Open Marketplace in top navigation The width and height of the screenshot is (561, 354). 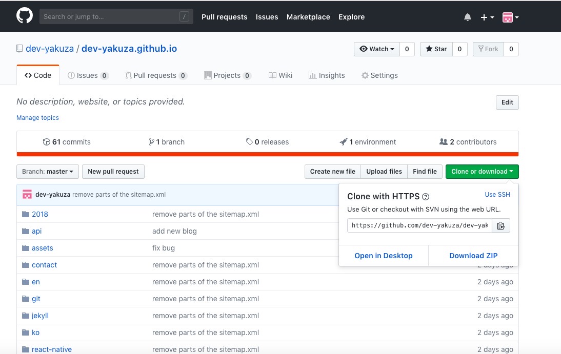(x=308, y=17)
